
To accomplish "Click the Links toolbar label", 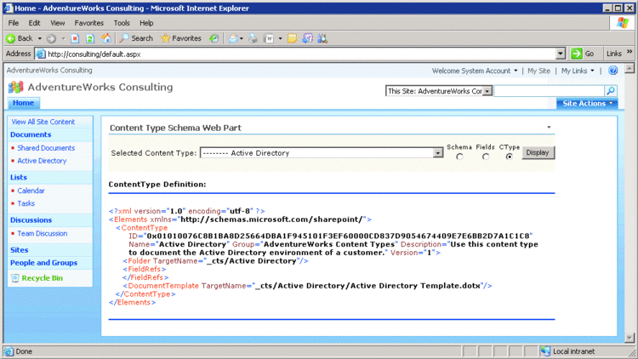I will 614,54.
